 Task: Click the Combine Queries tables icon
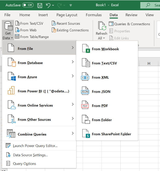pyautogui.click(x=11, y=134)
